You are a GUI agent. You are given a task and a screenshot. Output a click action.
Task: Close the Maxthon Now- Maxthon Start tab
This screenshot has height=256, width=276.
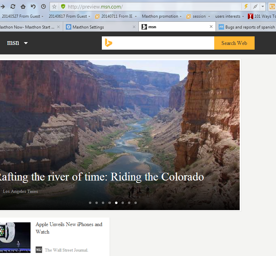click(x=58, y=27)
